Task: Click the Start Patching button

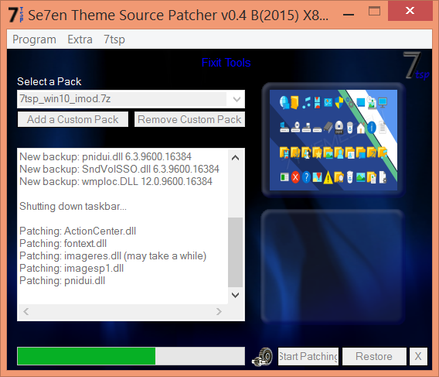Action: (308, 356)
